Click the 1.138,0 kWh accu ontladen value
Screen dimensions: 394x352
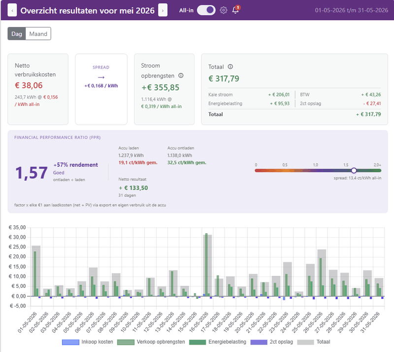coord(180,155)
